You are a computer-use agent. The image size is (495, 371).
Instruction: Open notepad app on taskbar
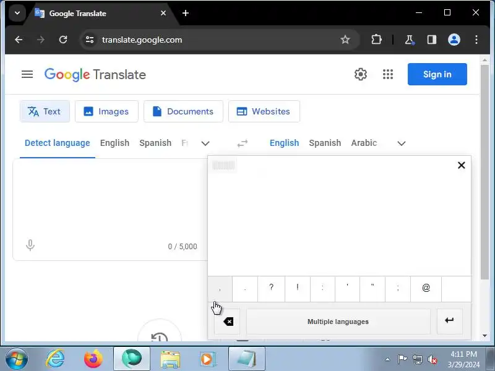246,359
